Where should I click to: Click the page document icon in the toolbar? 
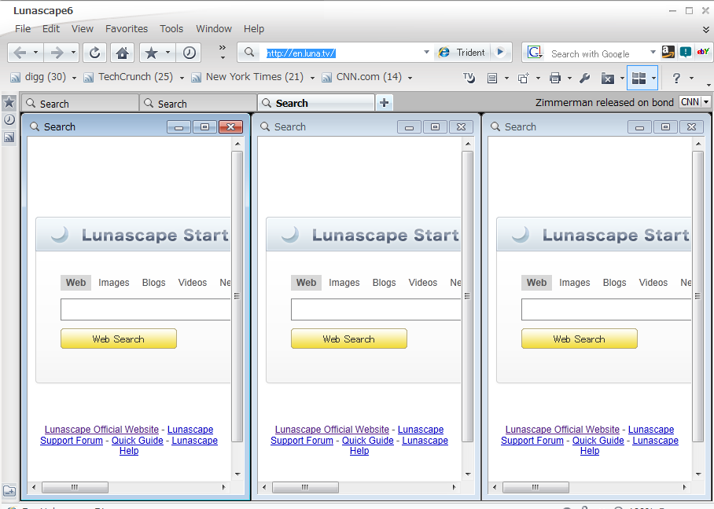point(492,79)
